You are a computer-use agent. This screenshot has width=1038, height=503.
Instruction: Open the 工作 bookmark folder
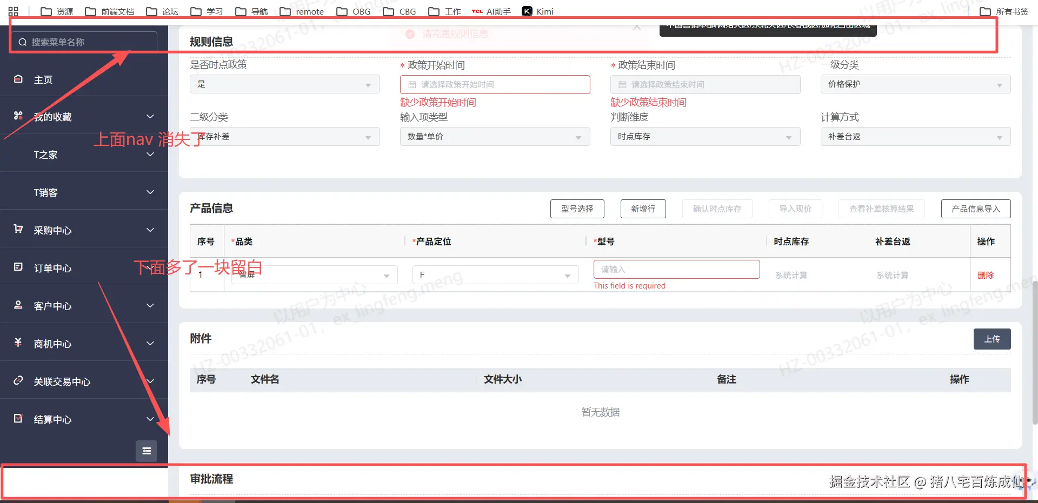point(444,11)
